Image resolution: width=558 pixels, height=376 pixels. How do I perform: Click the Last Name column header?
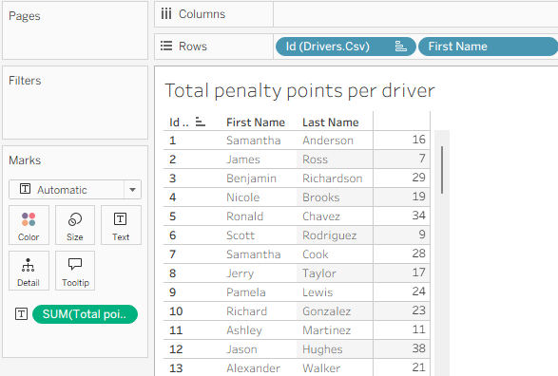point(331,122)
